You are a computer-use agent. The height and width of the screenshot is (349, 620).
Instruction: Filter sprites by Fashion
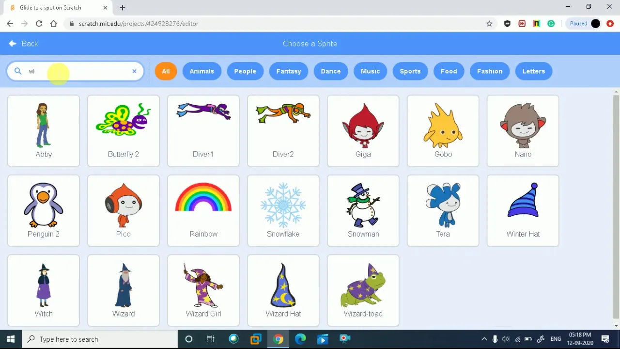pyautogui.click(x=490, y=71)
